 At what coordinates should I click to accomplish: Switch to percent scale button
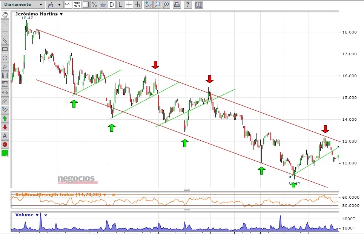pyautogui.click(x=94, y=5)
